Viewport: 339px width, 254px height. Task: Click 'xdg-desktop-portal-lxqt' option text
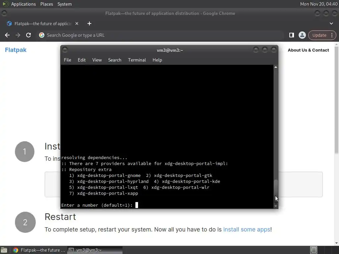tap(108, 187)
